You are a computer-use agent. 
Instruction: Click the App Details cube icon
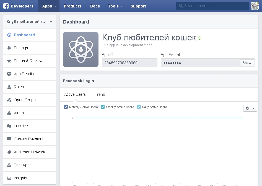click(9, 74)
